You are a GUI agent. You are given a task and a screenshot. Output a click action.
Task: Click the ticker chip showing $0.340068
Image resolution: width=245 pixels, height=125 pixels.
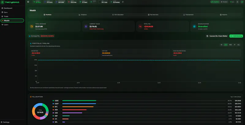(115, 2)
